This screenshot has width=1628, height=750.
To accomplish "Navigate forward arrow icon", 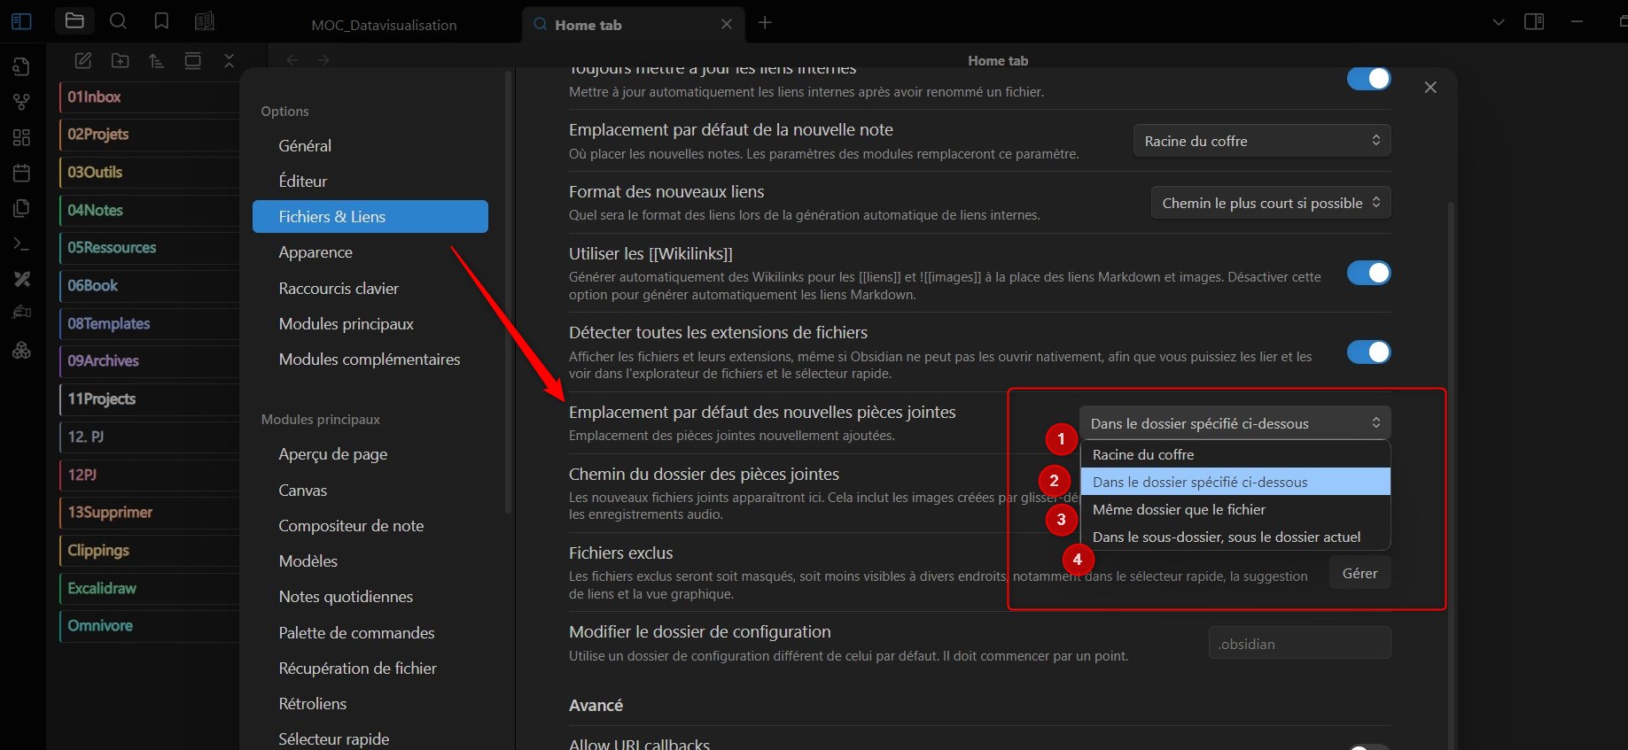I will click(x=323, y=60).
